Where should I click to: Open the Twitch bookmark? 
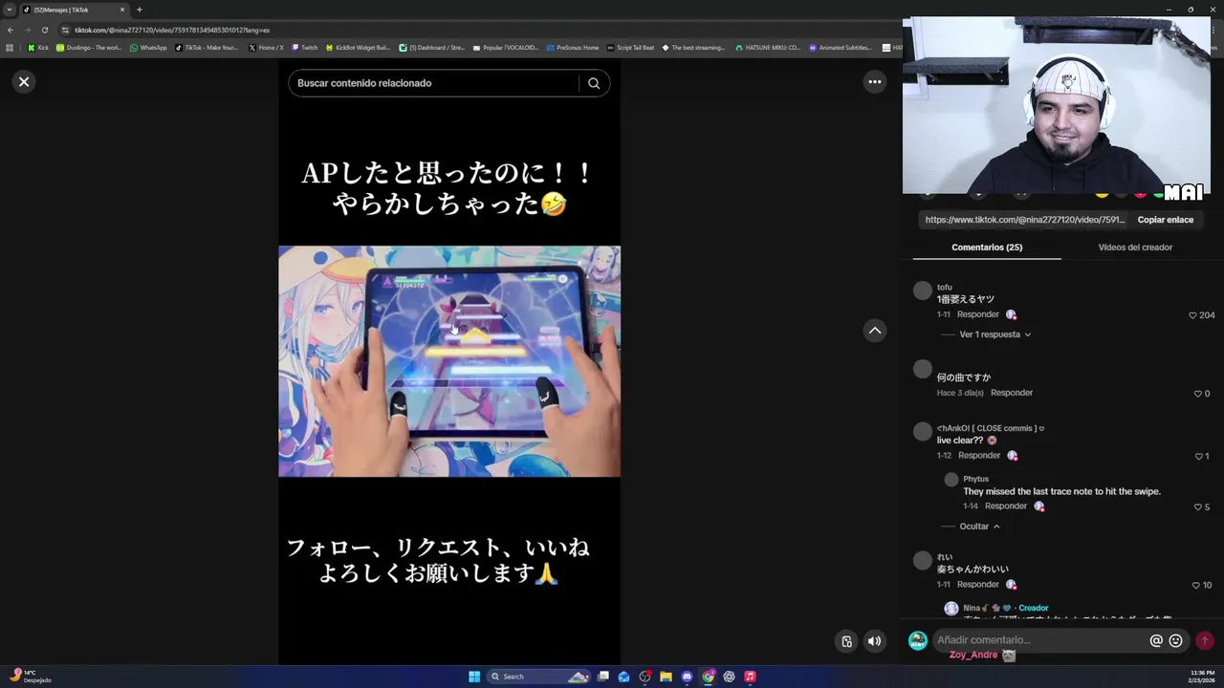(x=304, y=48)
